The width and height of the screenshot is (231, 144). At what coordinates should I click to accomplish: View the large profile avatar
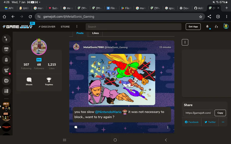click(x=39, y=47)
